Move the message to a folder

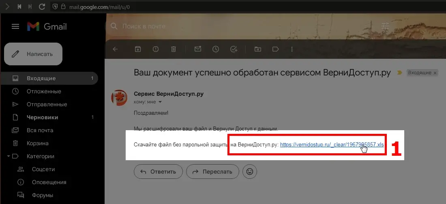258,49
